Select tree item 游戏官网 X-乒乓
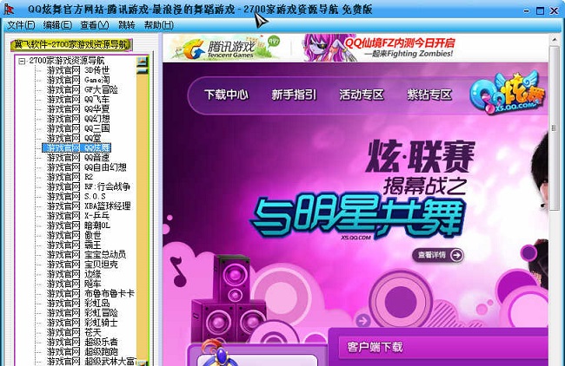This screenshot has width=565, height=366. pos(78,216)
